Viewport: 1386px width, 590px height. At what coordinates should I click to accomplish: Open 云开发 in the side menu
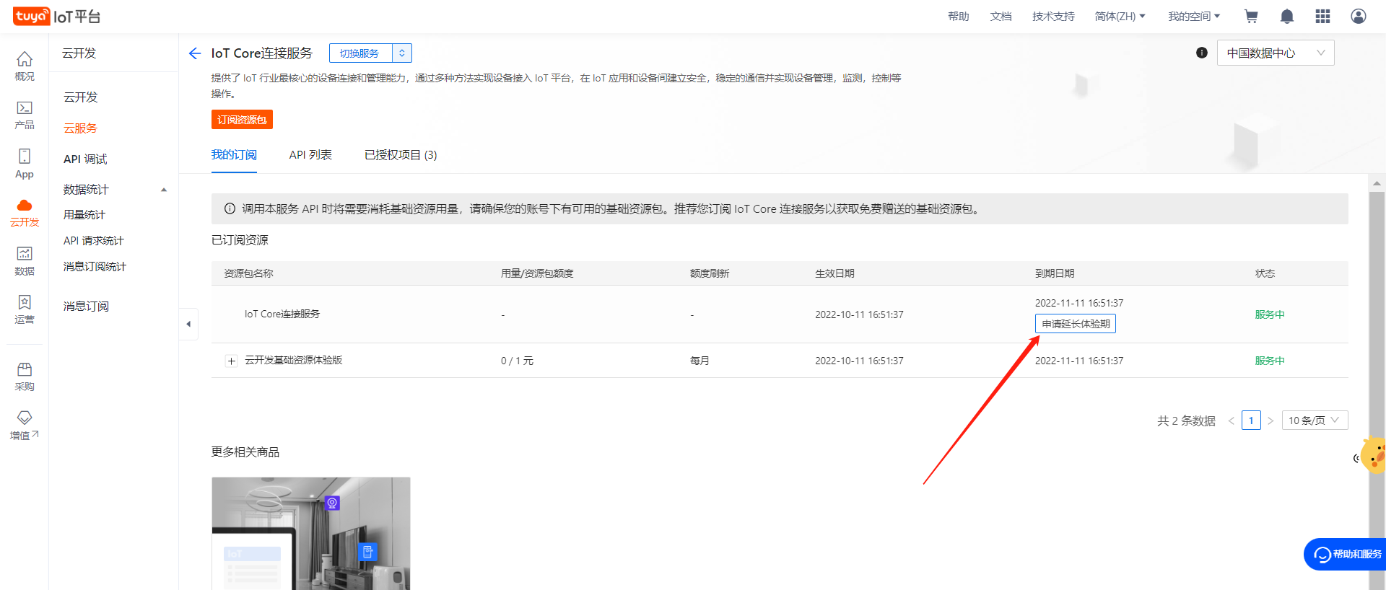pos(81,97)
